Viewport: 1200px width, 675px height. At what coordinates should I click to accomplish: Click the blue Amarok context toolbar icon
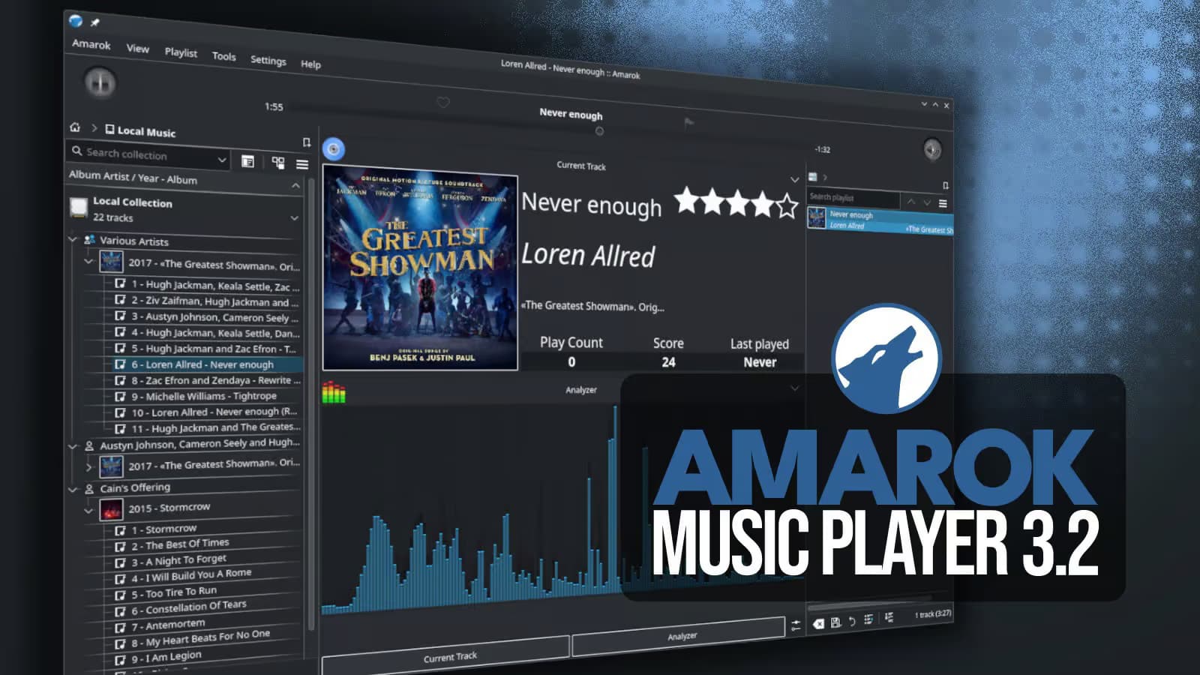[334, 148]
